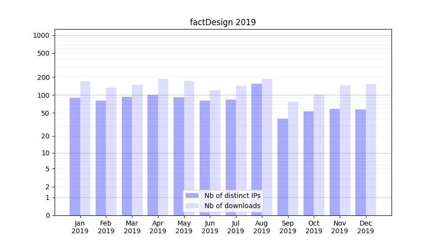Select the 'Nb of downloads' legend label
The height and width of the screenshot is (242, 435).
pyautogui.click(x=232, y=206)
